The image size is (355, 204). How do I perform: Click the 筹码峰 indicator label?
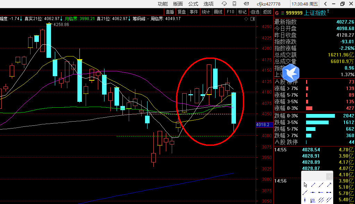[141, 19]
